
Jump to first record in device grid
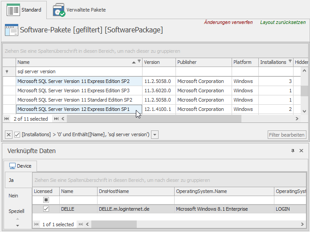coord(37,224)
